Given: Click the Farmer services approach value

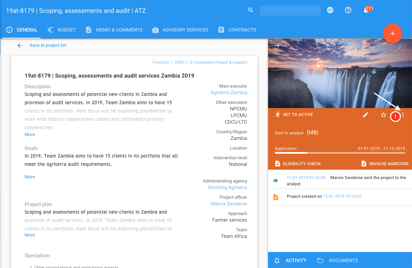Looking at the screenshot, I should tap(230, 220).
